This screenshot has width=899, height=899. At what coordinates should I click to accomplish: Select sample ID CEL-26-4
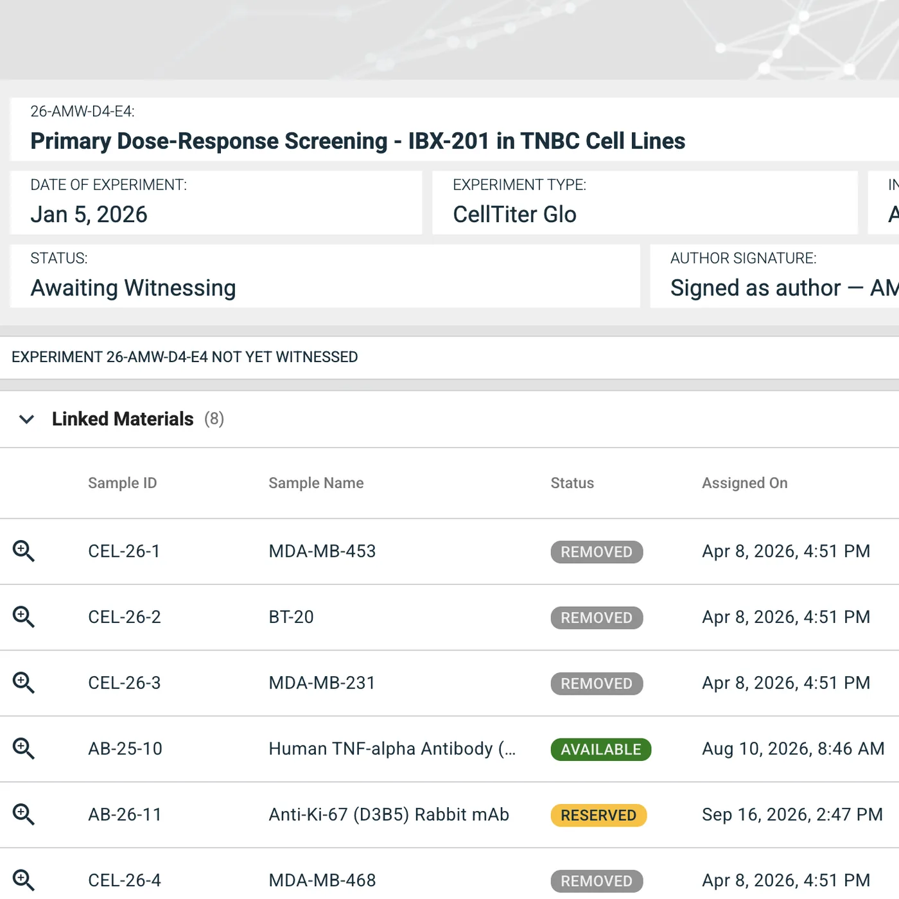125,880
